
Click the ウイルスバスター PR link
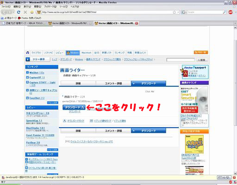pos(92,141)
